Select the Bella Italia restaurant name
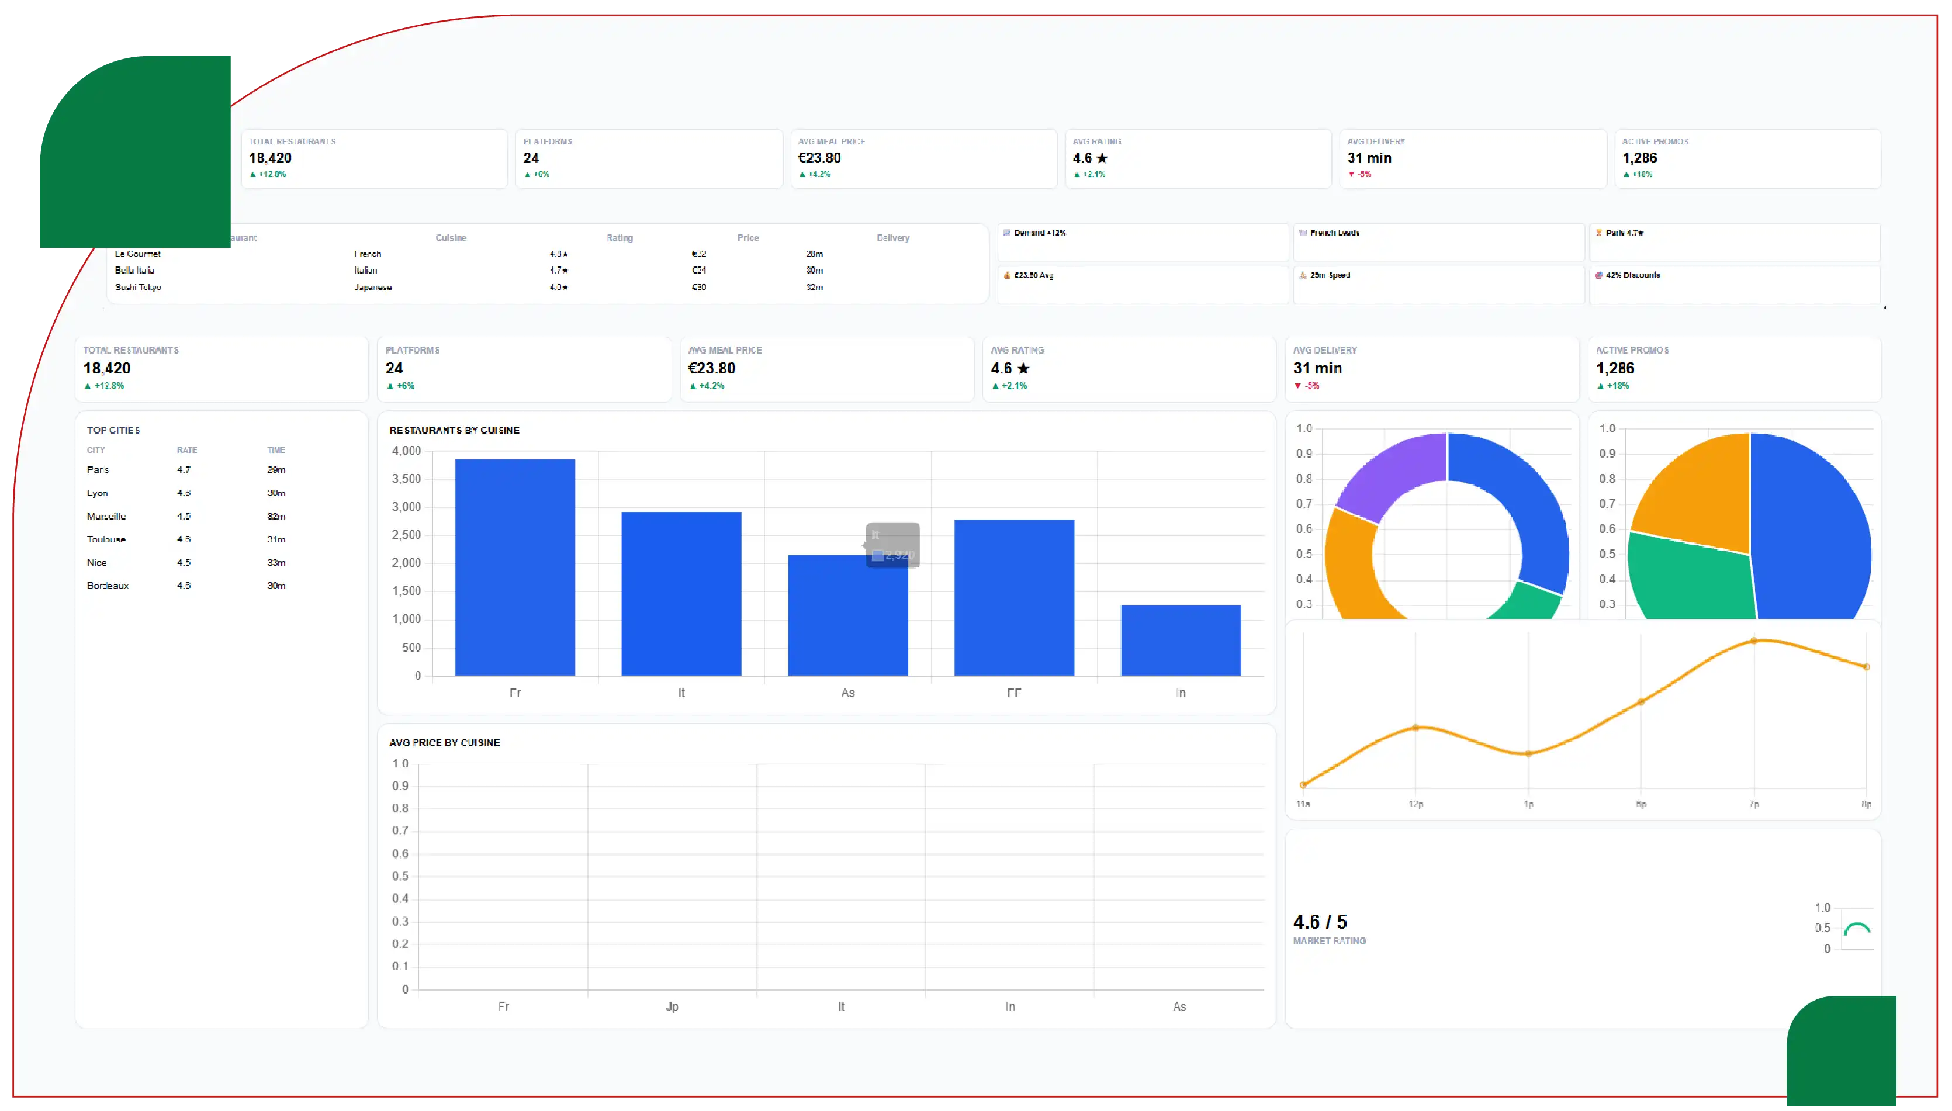The height and width of the screenshot is (1111, 1952). click(x=135, y=270)
